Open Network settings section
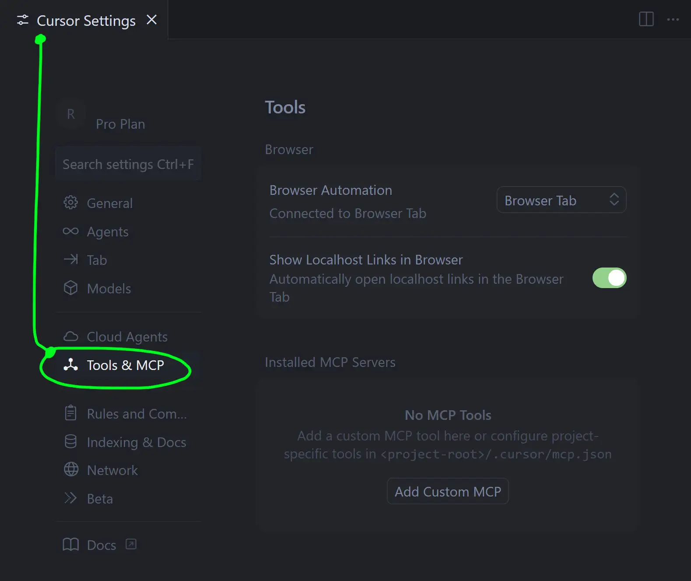Viewport: 691px width, 581px height. (112, 470)
